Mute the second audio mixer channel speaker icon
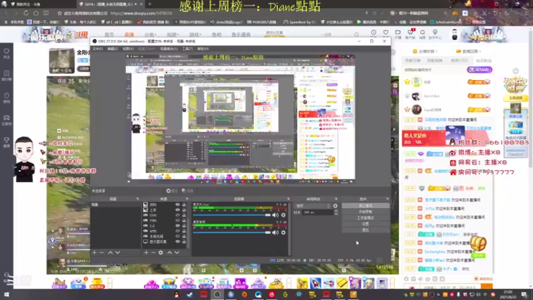The image size is (533, 300). coord(275,233)
